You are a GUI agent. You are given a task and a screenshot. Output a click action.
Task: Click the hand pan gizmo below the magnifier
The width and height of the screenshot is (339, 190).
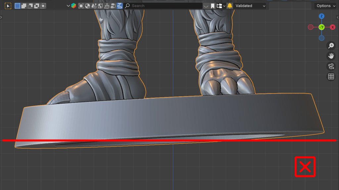[x=331, y=56]
